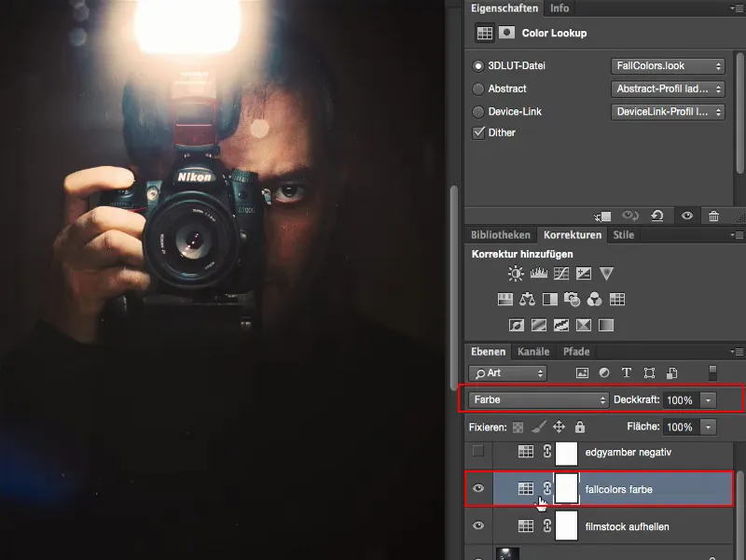The image size is (746, 560).
Task: Add Exposure adjustment icon
Action: click(584, 273)
